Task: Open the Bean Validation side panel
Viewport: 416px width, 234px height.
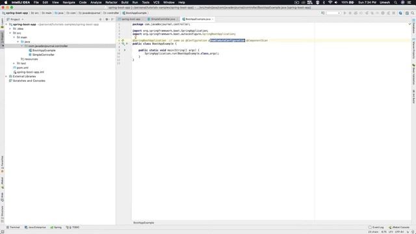Action: (413, 74)
